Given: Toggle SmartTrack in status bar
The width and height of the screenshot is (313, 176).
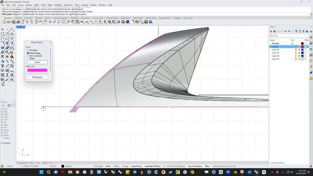Looking at the screenshot, I should coord(136,166).
